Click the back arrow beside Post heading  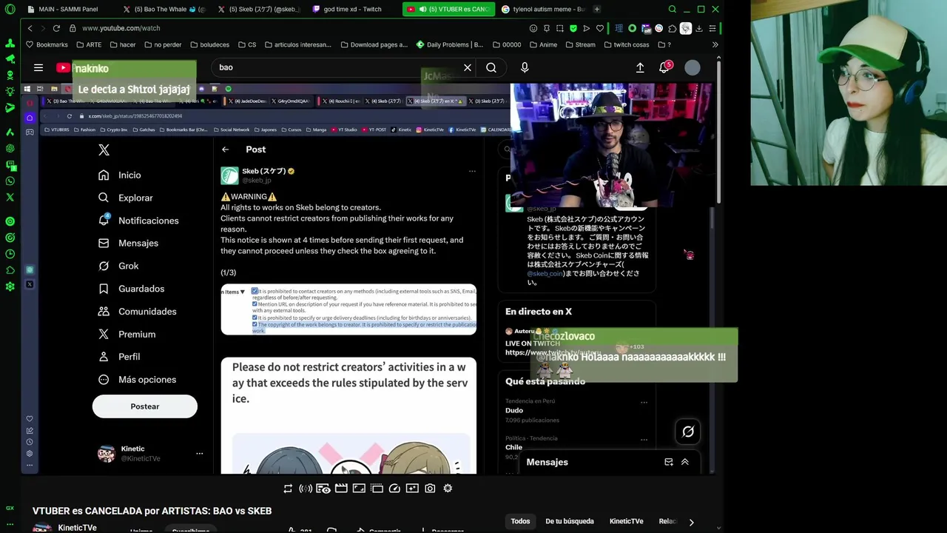click(x=226, y=150)
